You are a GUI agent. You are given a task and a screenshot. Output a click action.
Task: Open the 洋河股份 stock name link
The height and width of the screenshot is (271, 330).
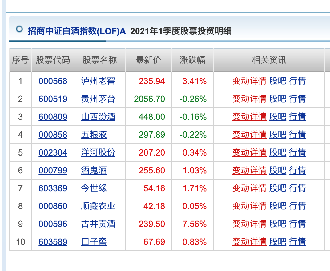[98, 153]
